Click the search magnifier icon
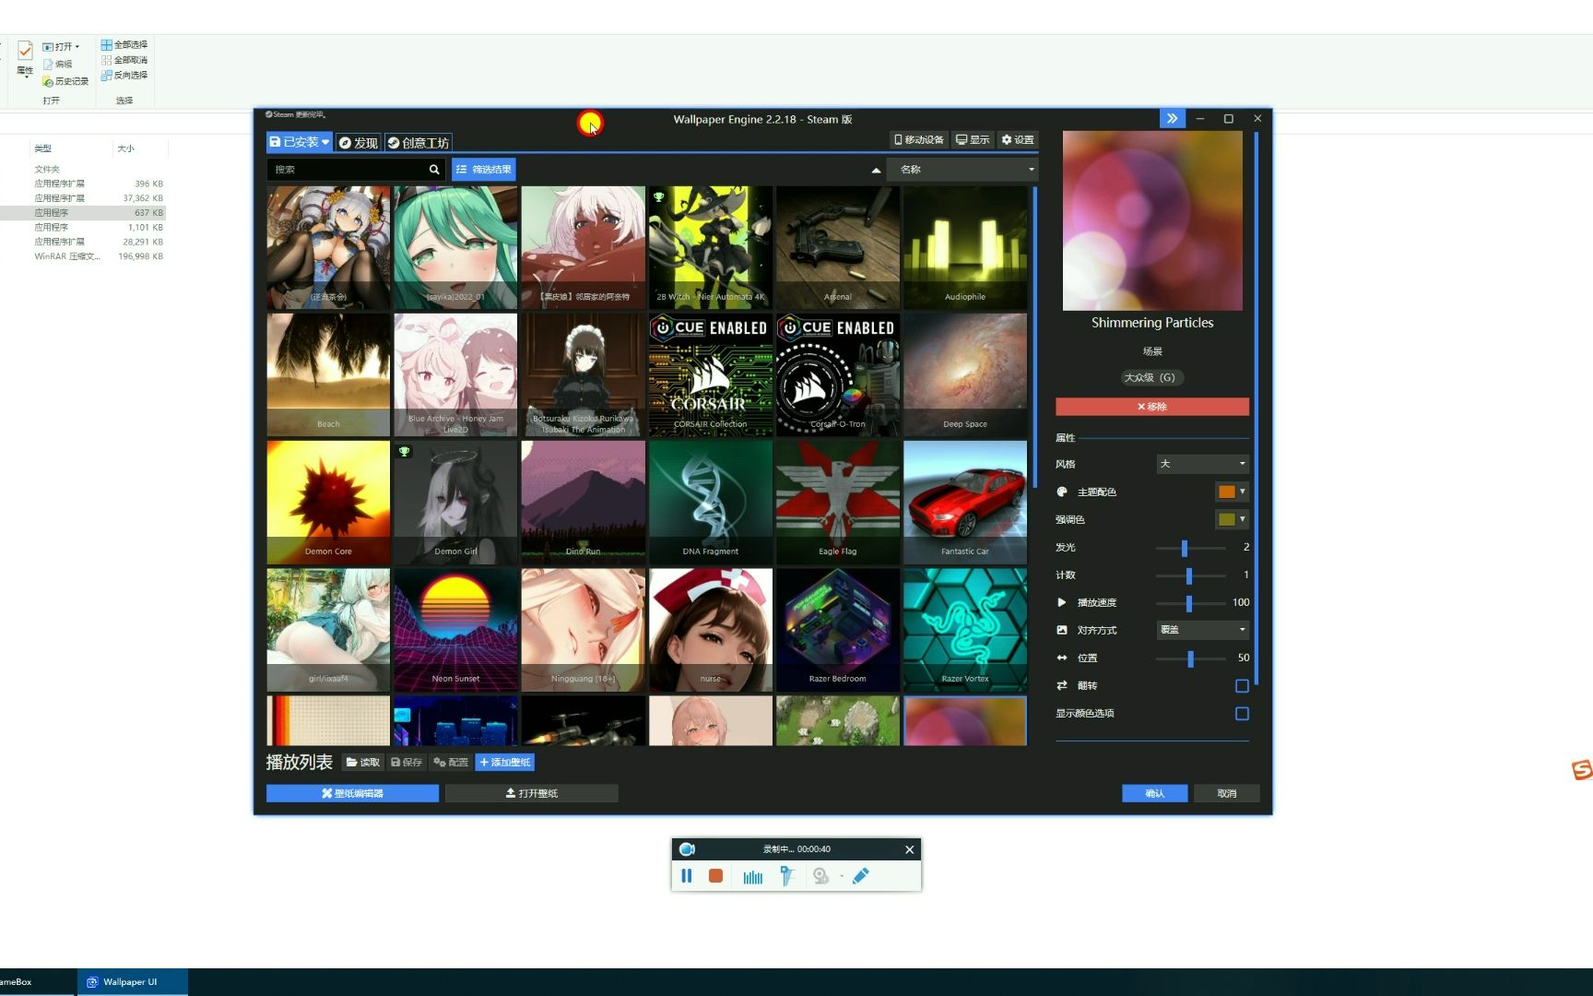This screenshot has height=996, width=1593. (x=434, y=170)
